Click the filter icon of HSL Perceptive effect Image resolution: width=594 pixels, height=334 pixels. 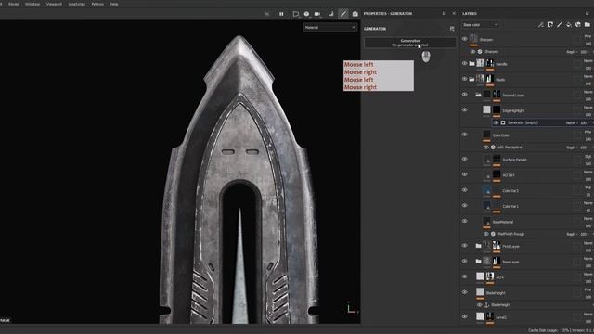pyautogui.click(x=493, y=148)
